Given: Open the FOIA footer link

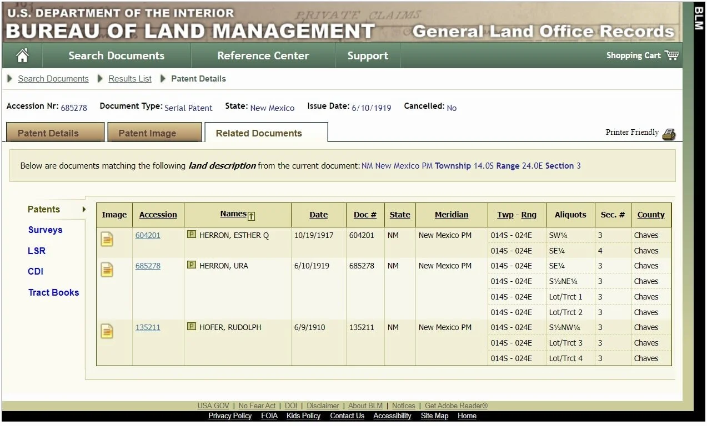Looking at the screenshot, I should (x=269, y=416).
